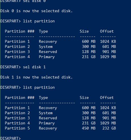Click 'Partition 4' in the Disk 0 listing
This screenshot has height=140, width=131.
coord(17,57)
